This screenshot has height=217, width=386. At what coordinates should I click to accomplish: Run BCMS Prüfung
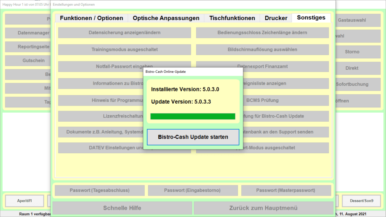[x=286, y=100]
